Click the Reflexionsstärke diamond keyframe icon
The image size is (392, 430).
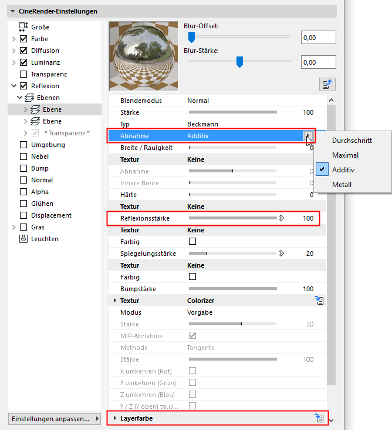click(282, 218)
